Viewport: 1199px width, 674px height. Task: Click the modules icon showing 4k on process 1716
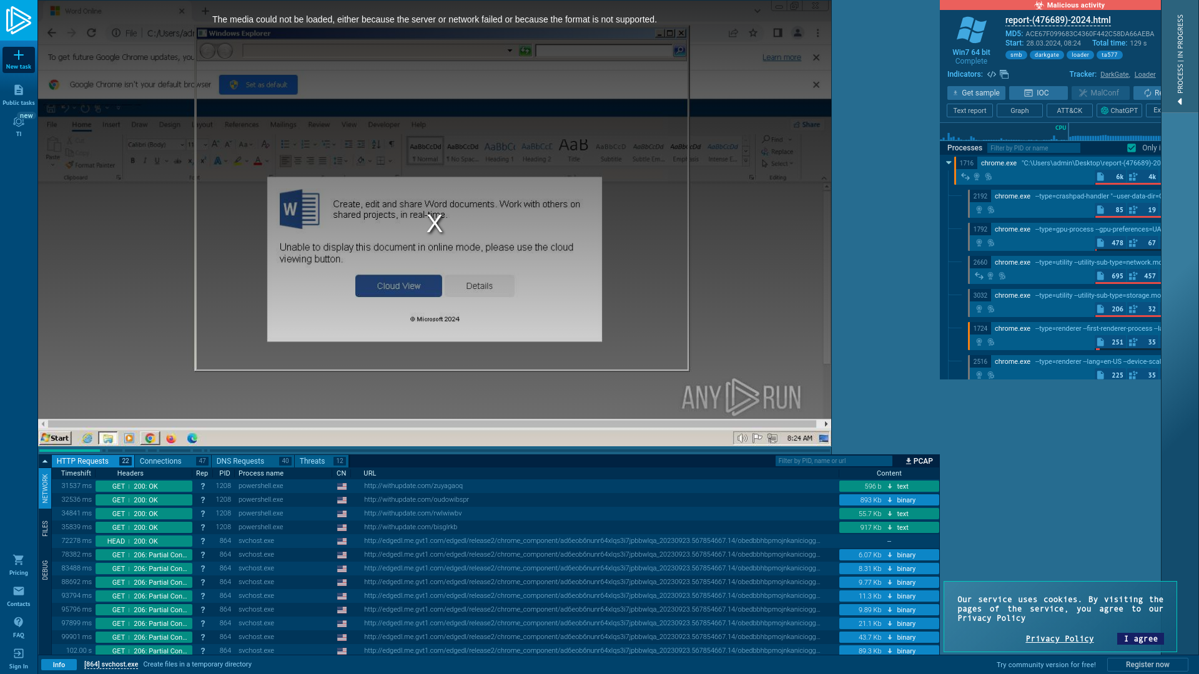pyautogui.click(x=1133, y=177)
